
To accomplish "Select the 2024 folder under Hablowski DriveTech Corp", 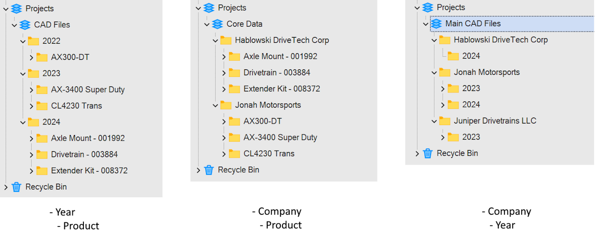I will [471, 56].
